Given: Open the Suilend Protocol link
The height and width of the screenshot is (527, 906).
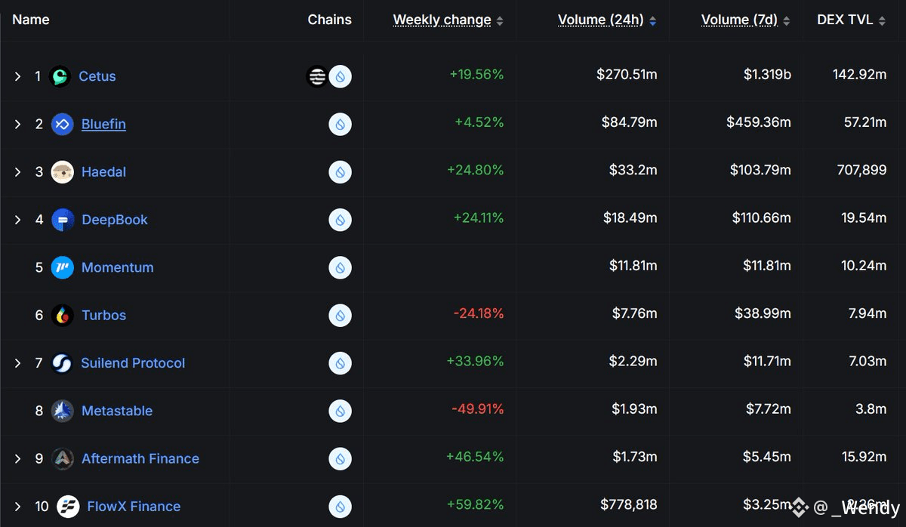Looking at the screenshot, I should tap(133, 363).
